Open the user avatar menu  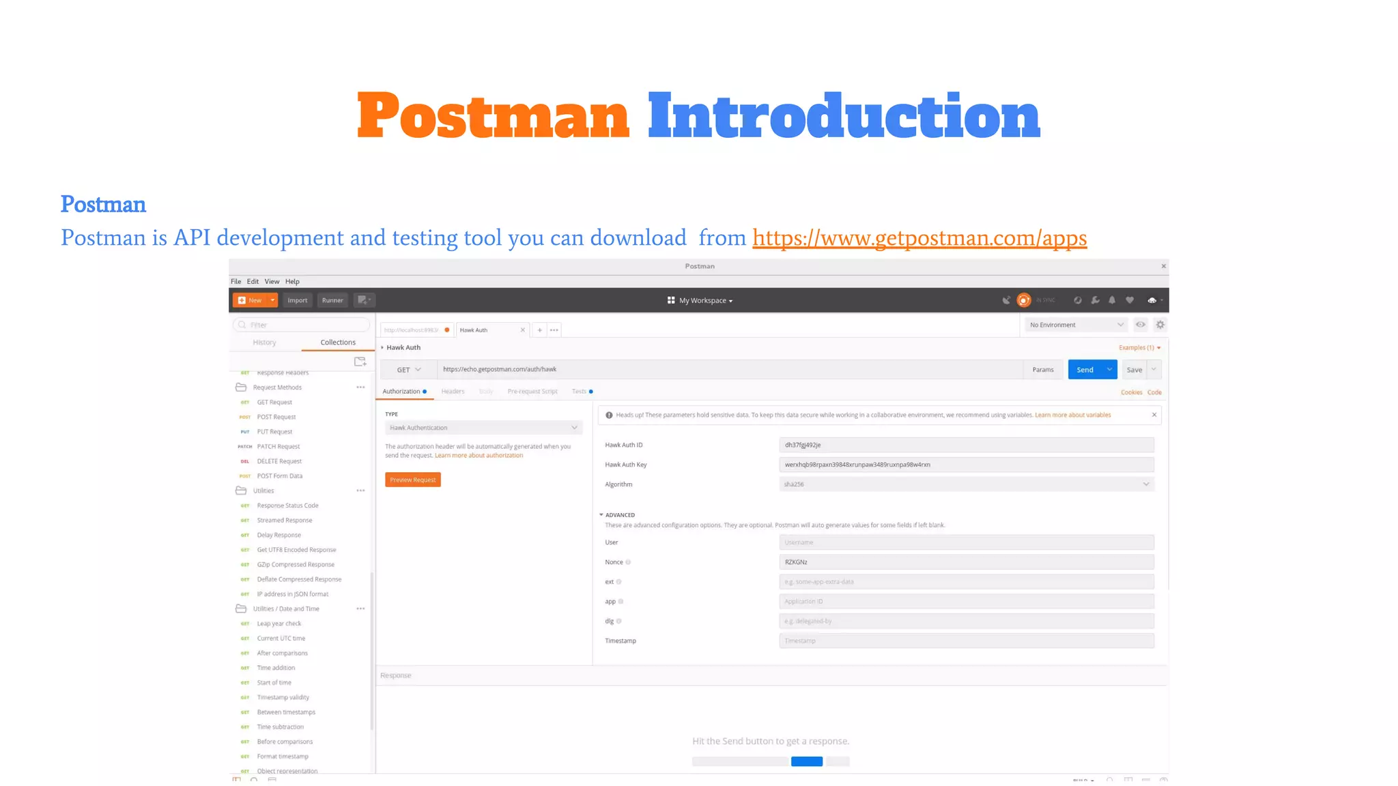pyautogui.click(x=1154, y=300)
